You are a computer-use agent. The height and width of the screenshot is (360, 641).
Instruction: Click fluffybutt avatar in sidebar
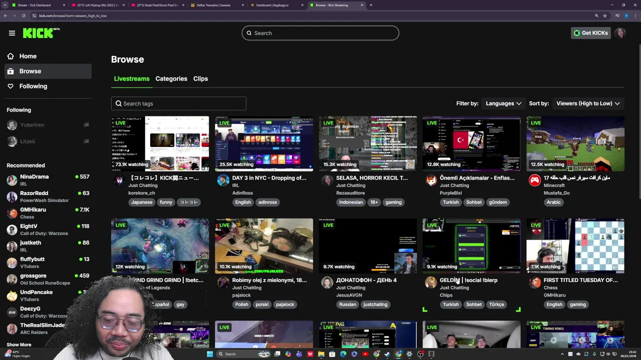coord(12,263)
